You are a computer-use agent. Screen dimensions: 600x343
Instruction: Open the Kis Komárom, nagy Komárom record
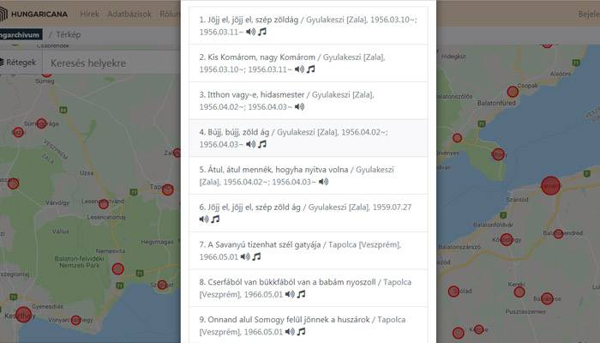click(254, 57)
